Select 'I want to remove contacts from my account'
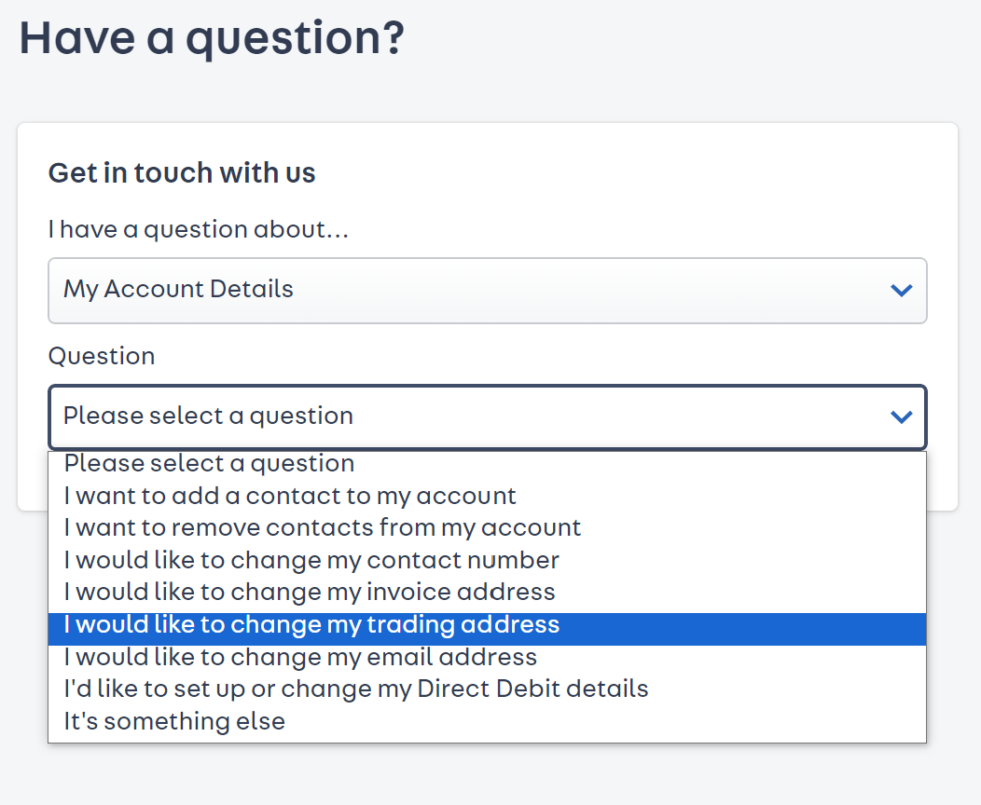Image resolution: width=981 pixels, height=805 pixels. pos(322,527)
